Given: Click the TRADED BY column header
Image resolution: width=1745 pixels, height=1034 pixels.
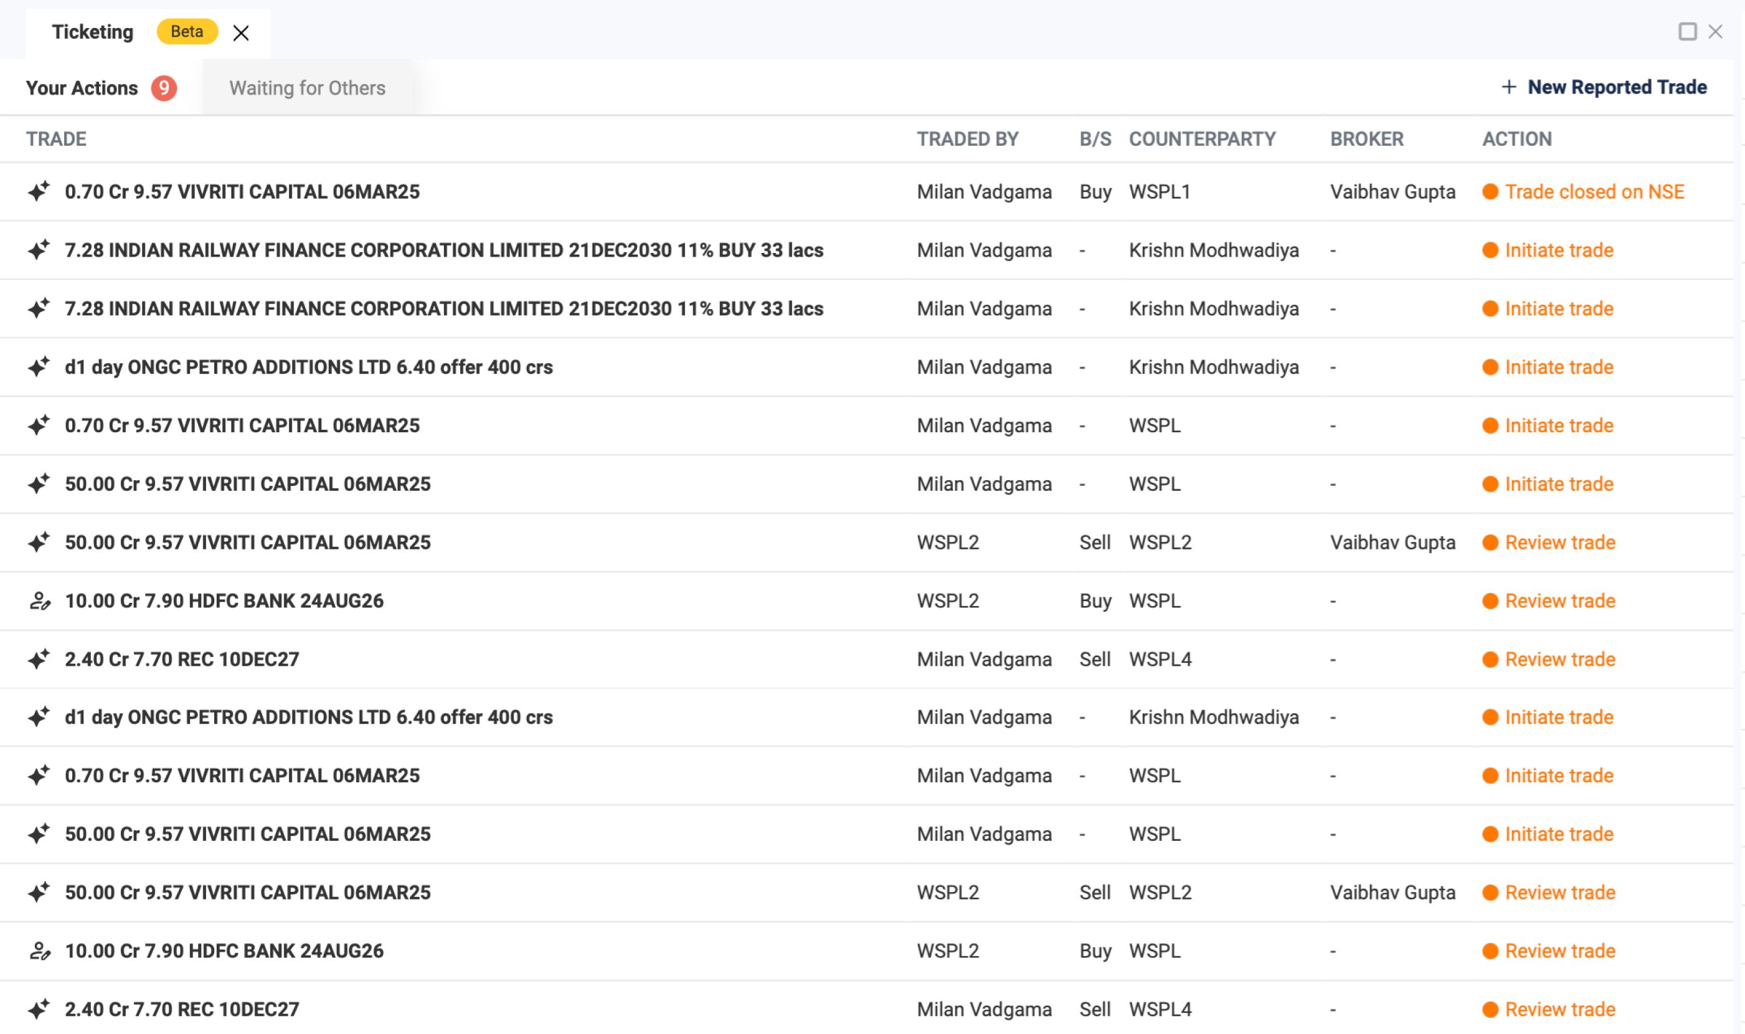Looking at the screenshot, I should click(x=968, y=139).
